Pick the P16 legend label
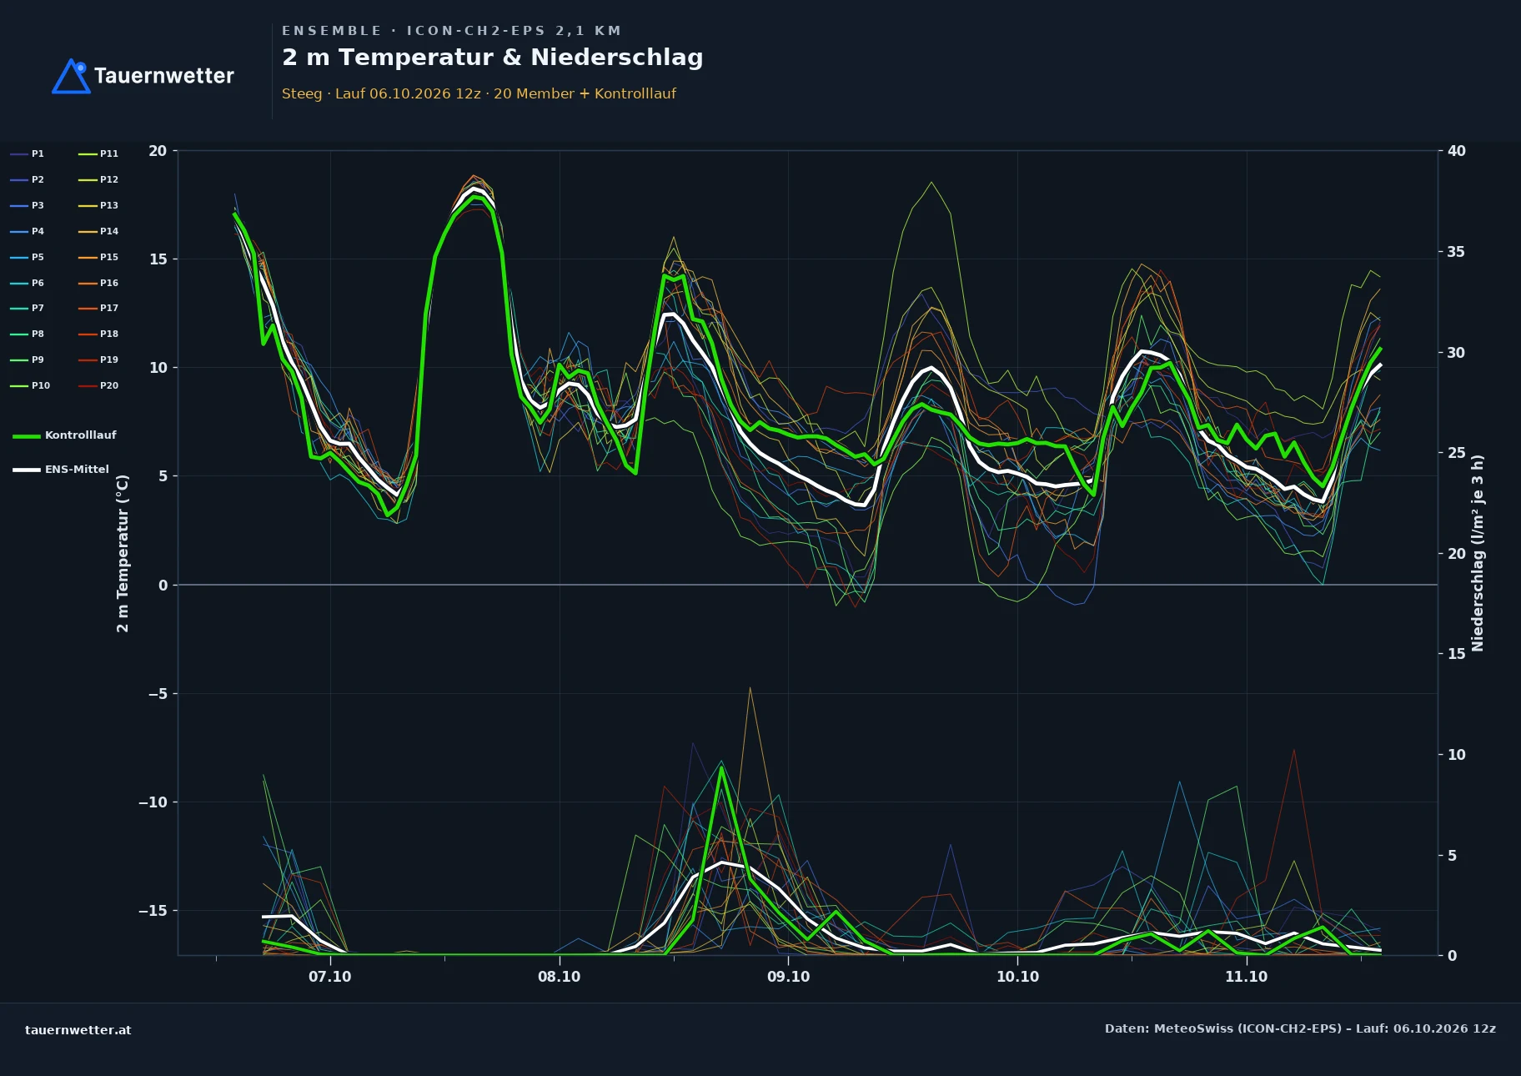 coord(109,283)
